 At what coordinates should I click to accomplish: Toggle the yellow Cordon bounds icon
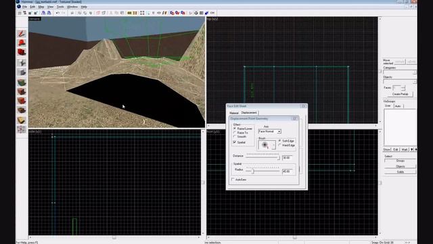(129, 13)
